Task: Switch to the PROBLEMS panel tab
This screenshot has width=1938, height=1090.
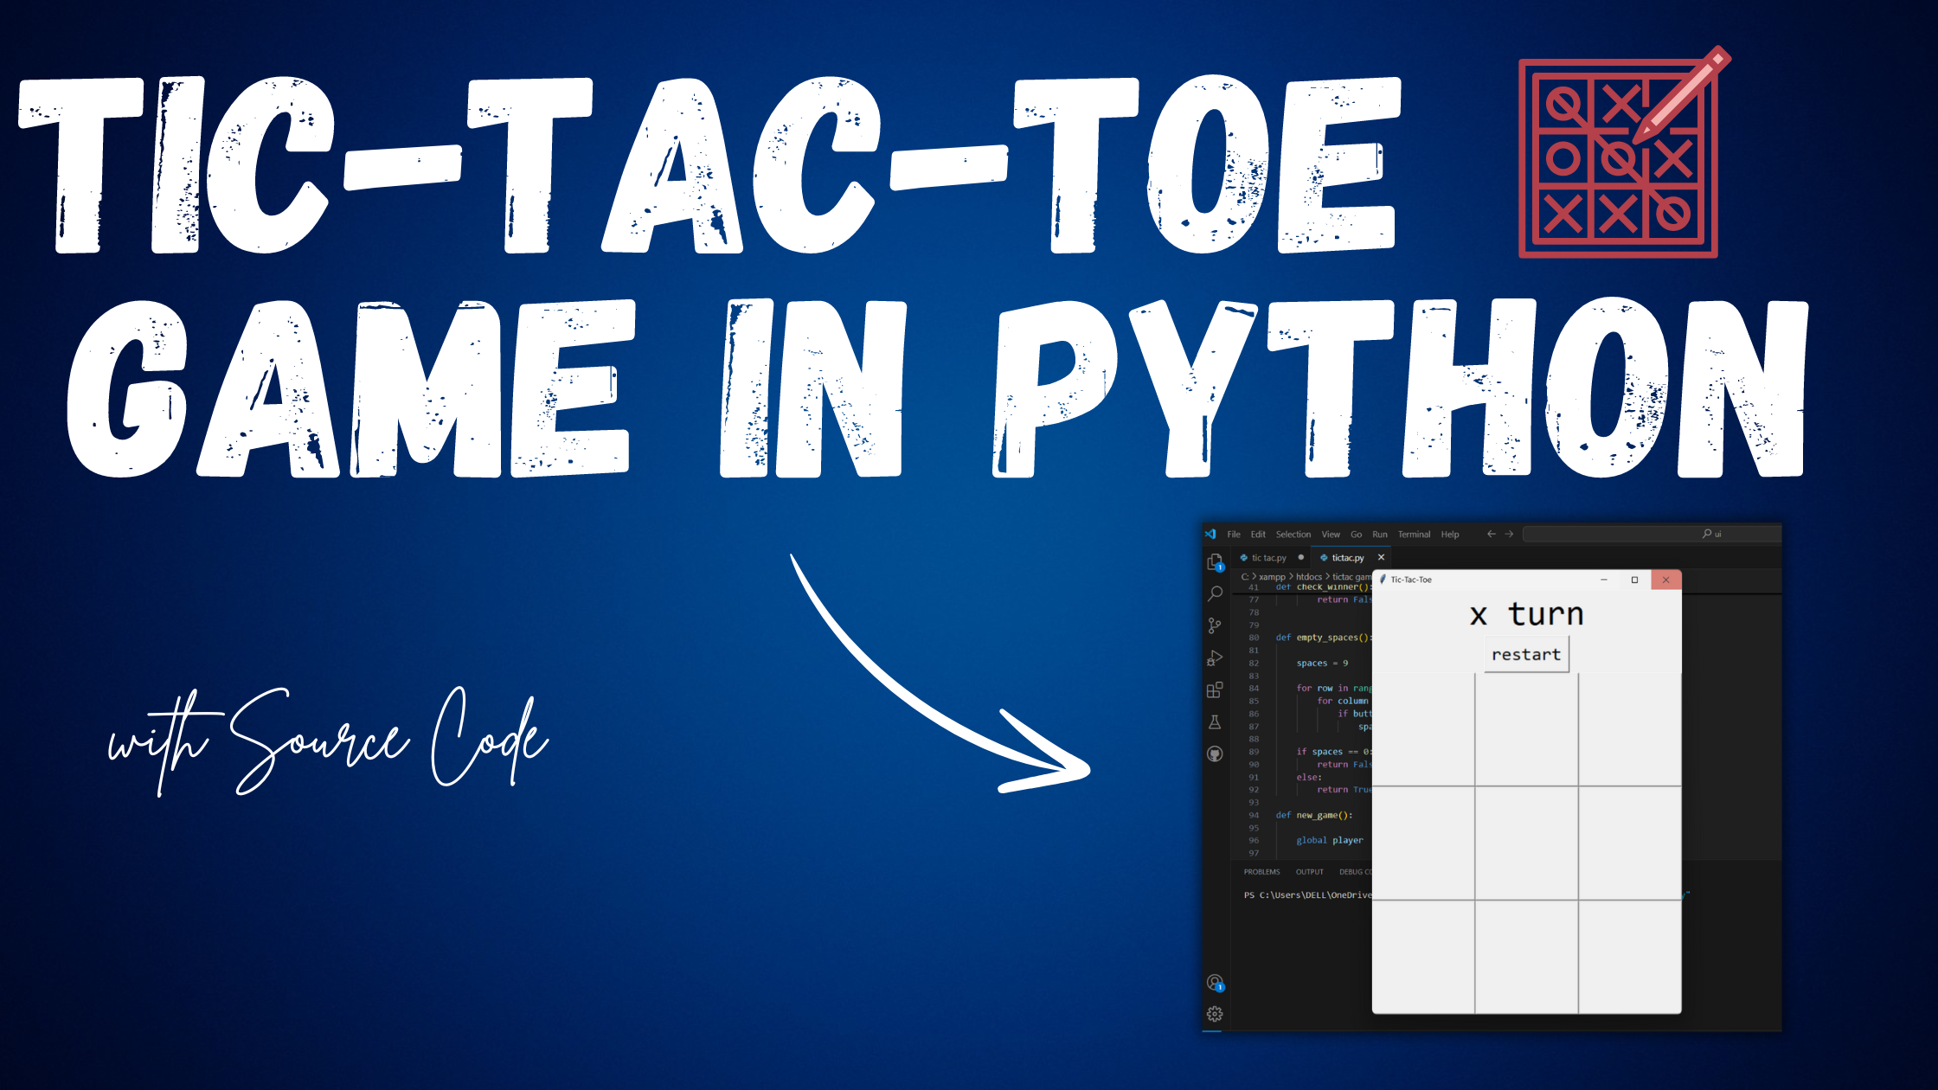Action: point(1261,872)
